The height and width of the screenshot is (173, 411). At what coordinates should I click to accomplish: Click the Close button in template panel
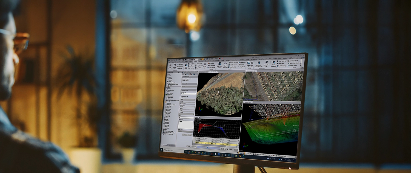pyautogui.click(x=189, y=146)
